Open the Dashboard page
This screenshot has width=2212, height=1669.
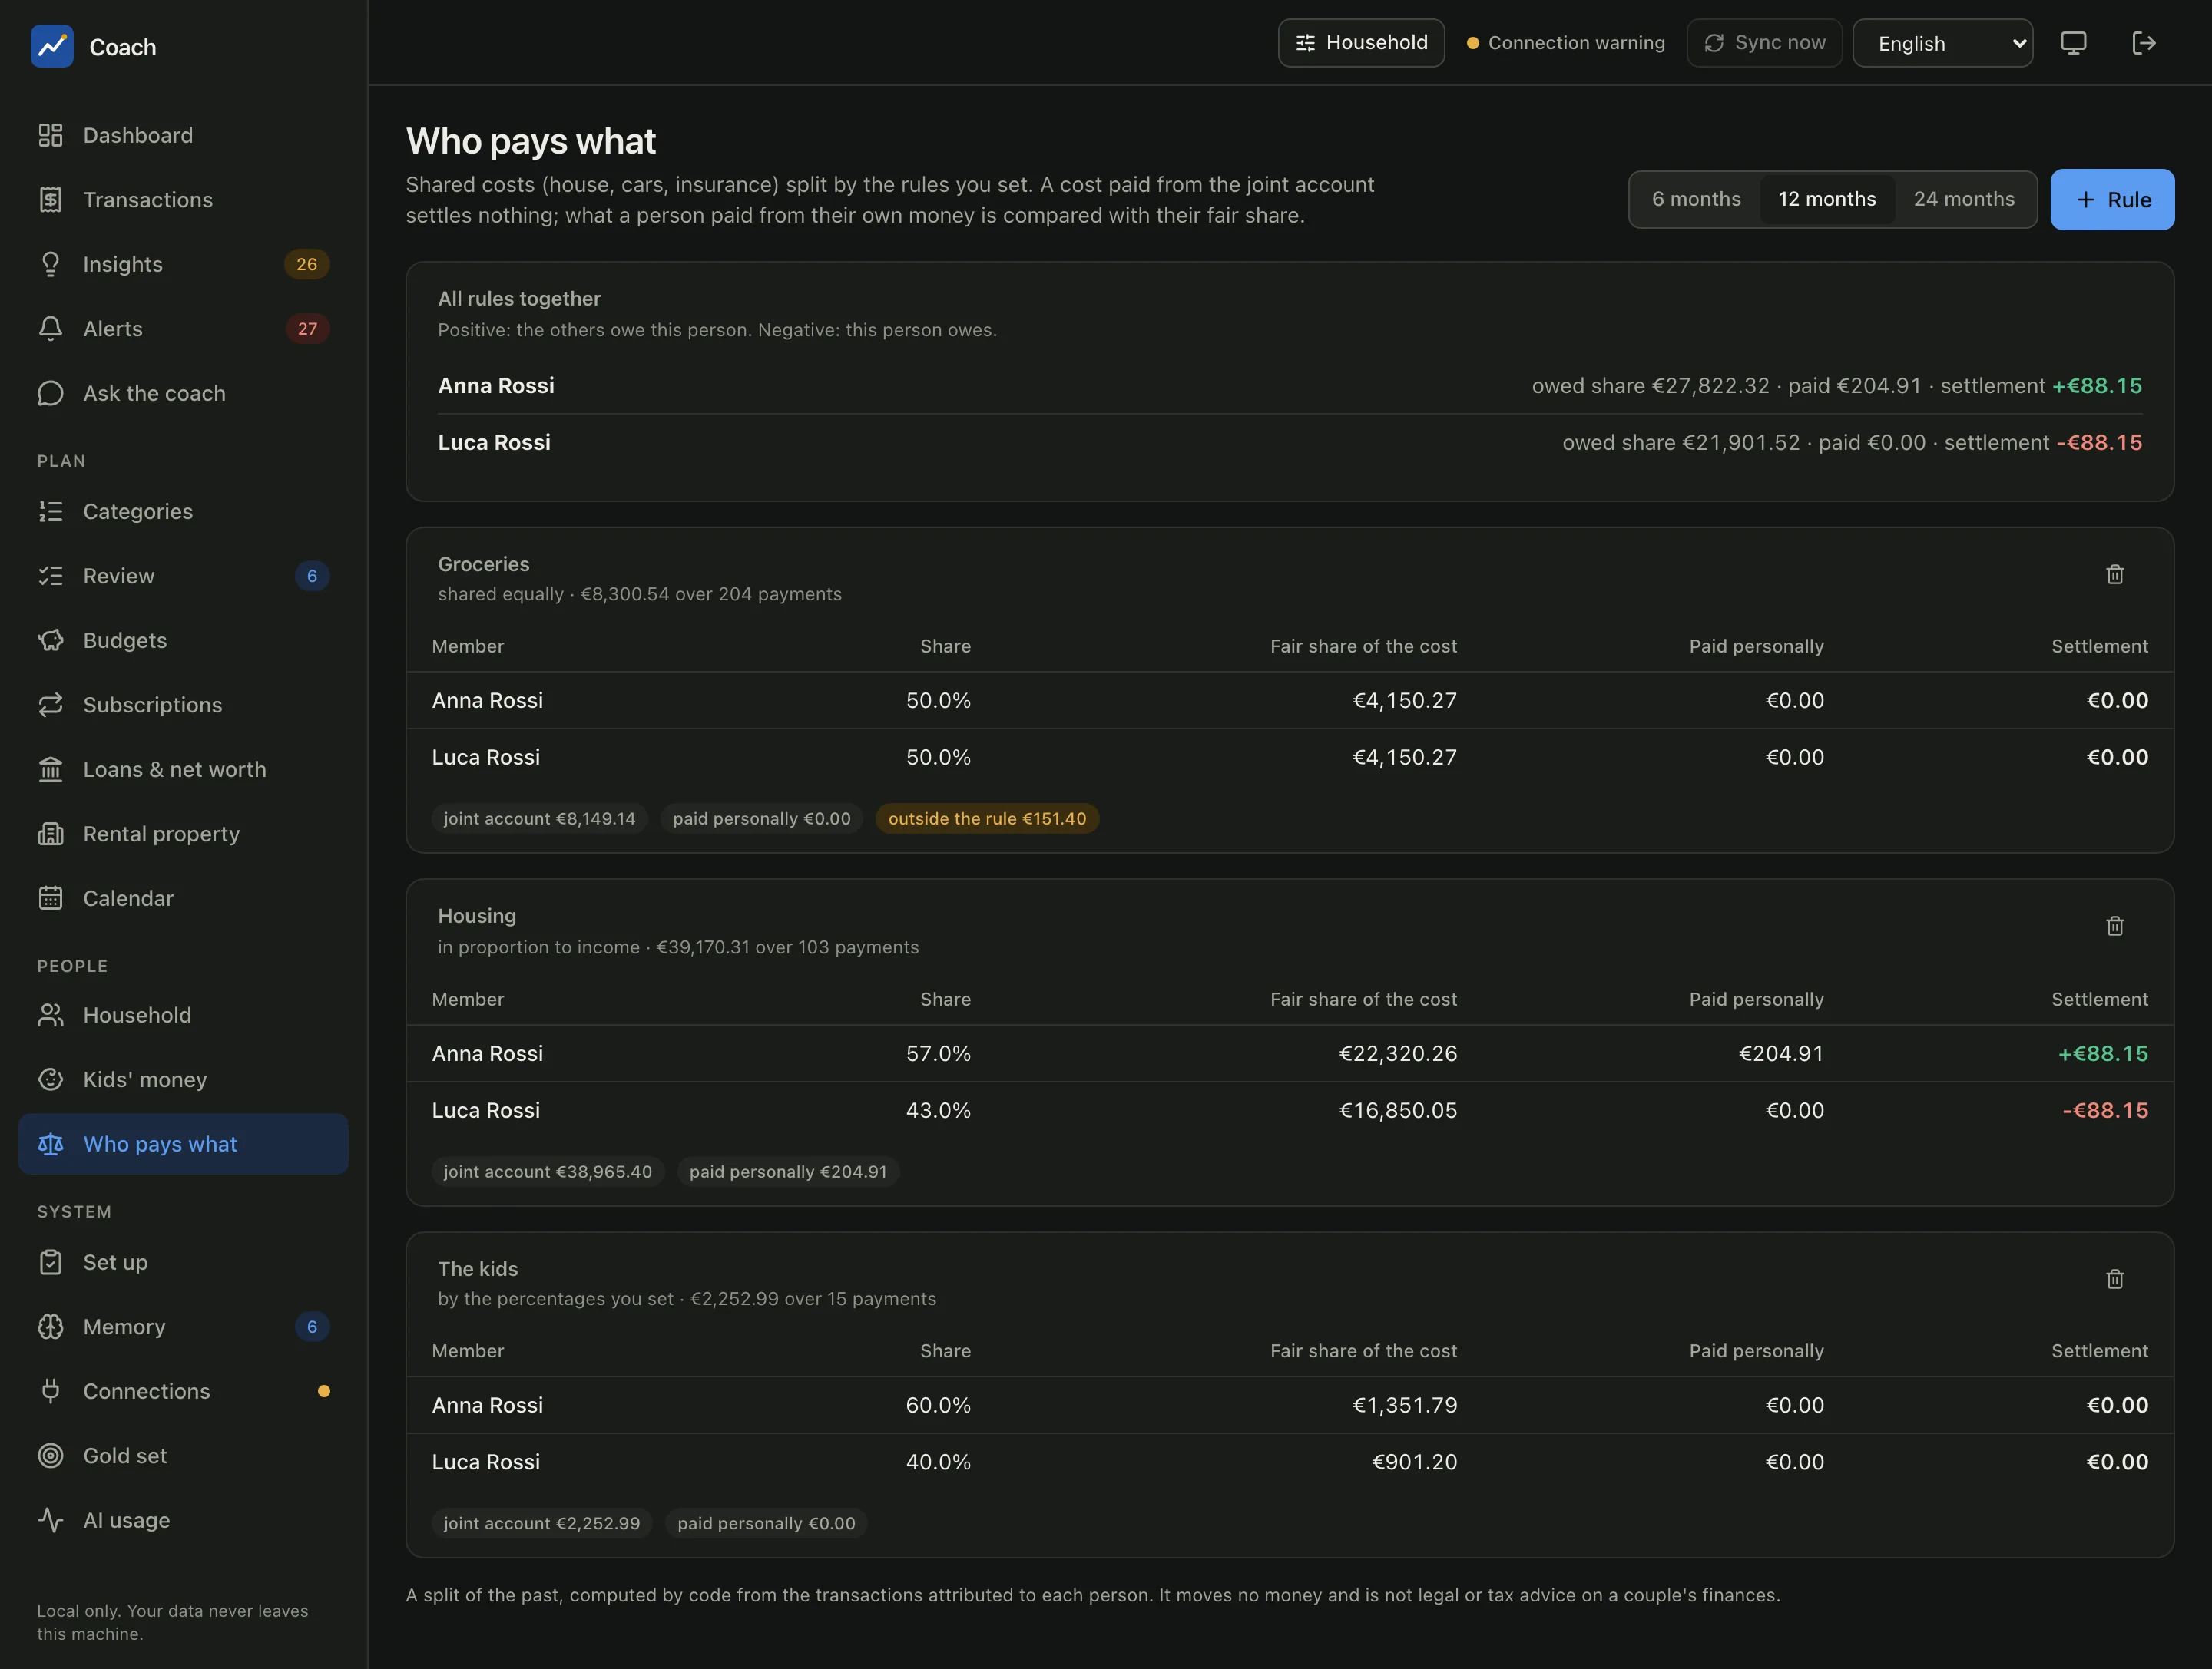[x=183, y=135]
